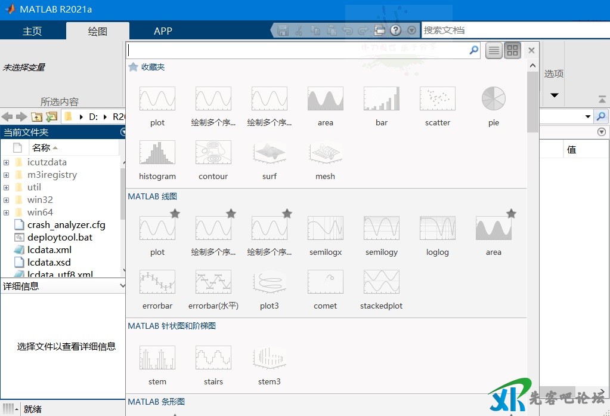Close the plot gallery panel
Viewport: 610px width, 416px height.
coord(532,50)
